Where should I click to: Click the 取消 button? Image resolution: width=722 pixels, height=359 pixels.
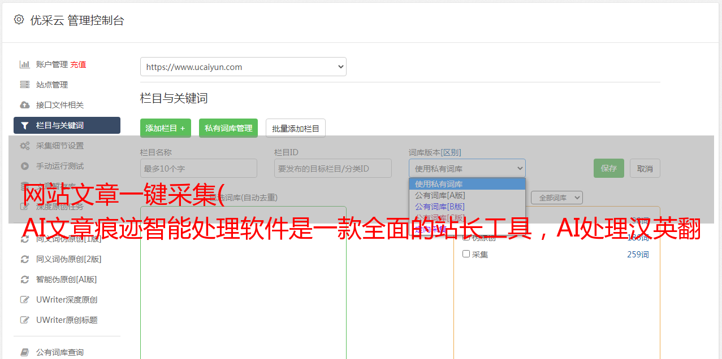pos(645,168)
